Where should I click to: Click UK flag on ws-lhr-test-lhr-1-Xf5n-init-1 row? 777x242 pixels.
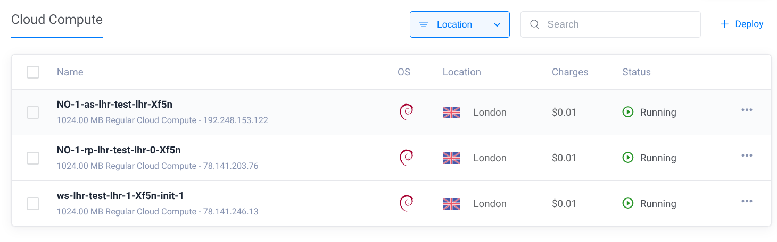click(x=451, y=203)
